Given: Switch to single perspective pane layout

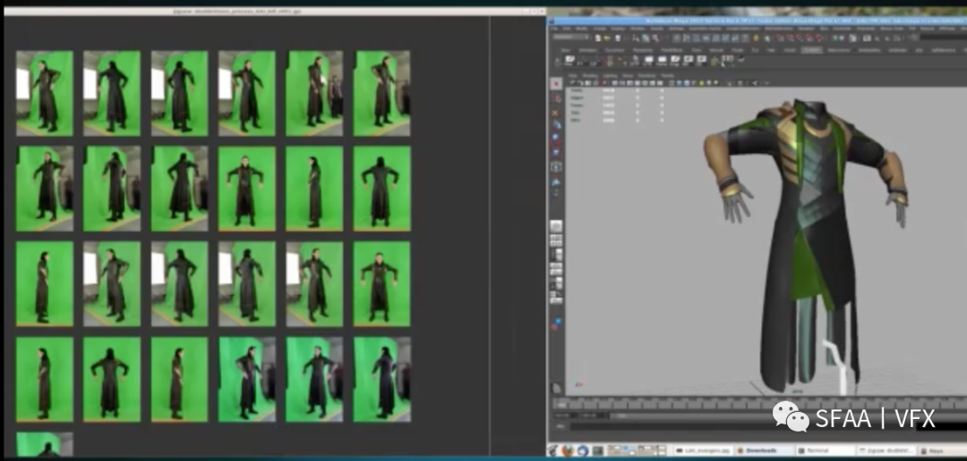Looking at the screenshot, I should pyautogui.click(x=556, y=226).
